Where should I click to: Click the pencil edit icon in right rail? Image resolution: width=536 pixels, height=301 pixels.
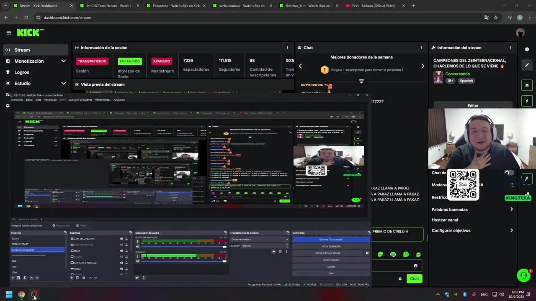tap(527, 65)
